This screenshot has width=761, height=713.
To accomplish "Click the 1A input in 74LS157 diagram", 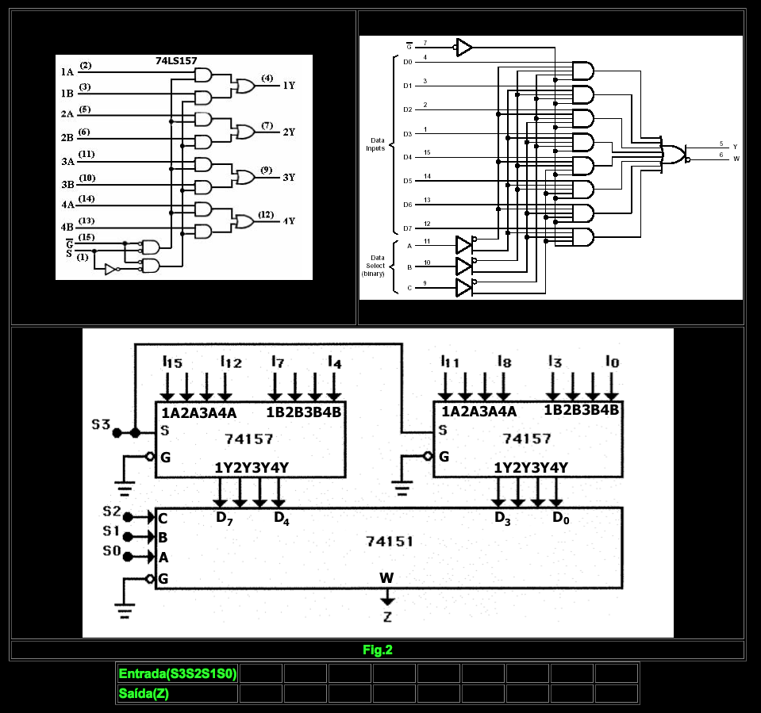I will click(67, 72).
